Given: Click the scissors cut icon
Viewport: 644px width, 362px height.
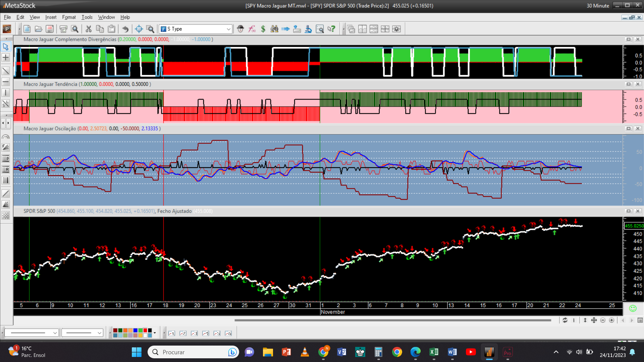Looking at the screenshot, I should click(x=89, y=29).
